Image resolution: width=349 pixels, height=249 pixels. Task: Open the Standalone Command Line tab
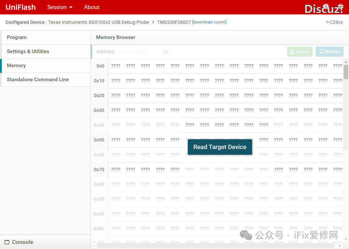(38, 79)
